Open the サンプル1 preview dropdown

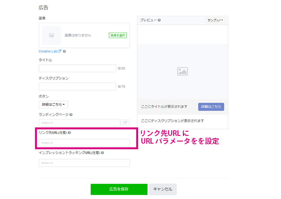216,20
